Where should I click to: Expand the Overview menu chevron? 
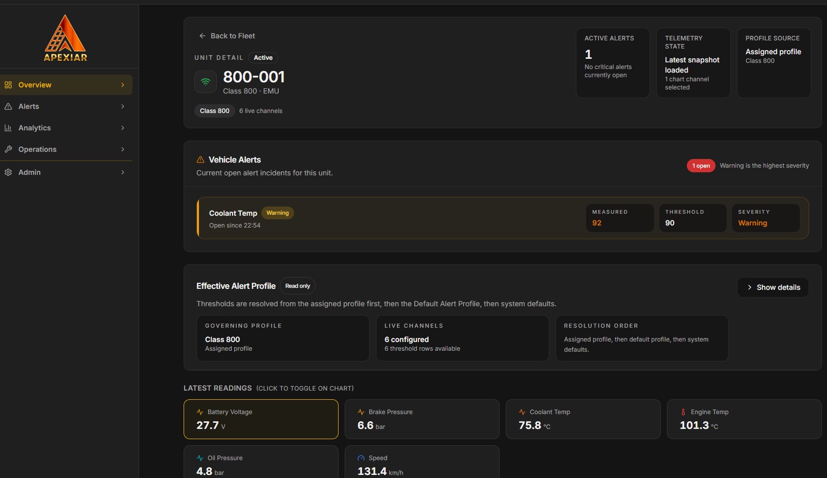point(123,85)
